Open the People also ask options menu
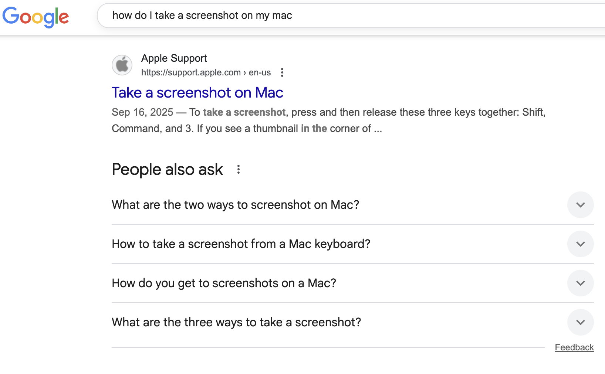The width and height of the screenshot is (605, 374). point(239,169)
